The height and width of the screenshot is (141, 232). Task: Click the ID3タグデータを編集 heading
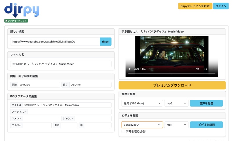[23, 96]
